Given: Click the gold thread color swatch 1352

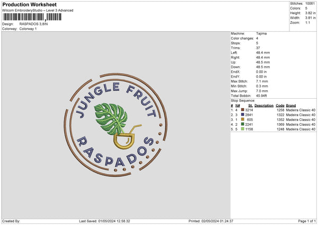Looking at the screenshot, I should coord(242,119).
